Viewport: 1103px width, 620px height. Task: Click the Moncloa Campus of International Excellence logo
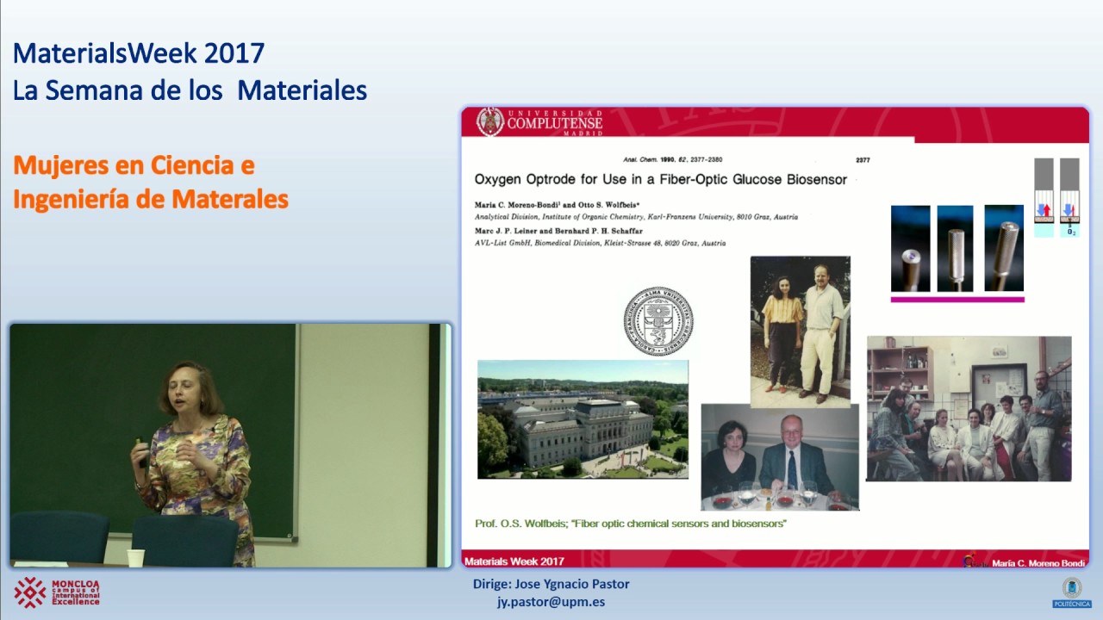[57, 592]
